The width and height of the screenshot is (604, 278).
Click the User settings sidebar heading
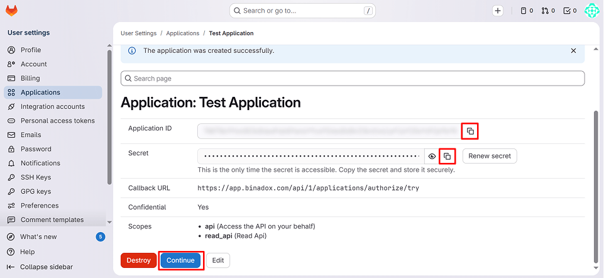28,33
